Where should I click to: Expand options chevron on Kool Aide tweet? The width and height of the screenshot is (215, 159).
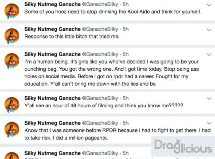(x=209, y=5)
